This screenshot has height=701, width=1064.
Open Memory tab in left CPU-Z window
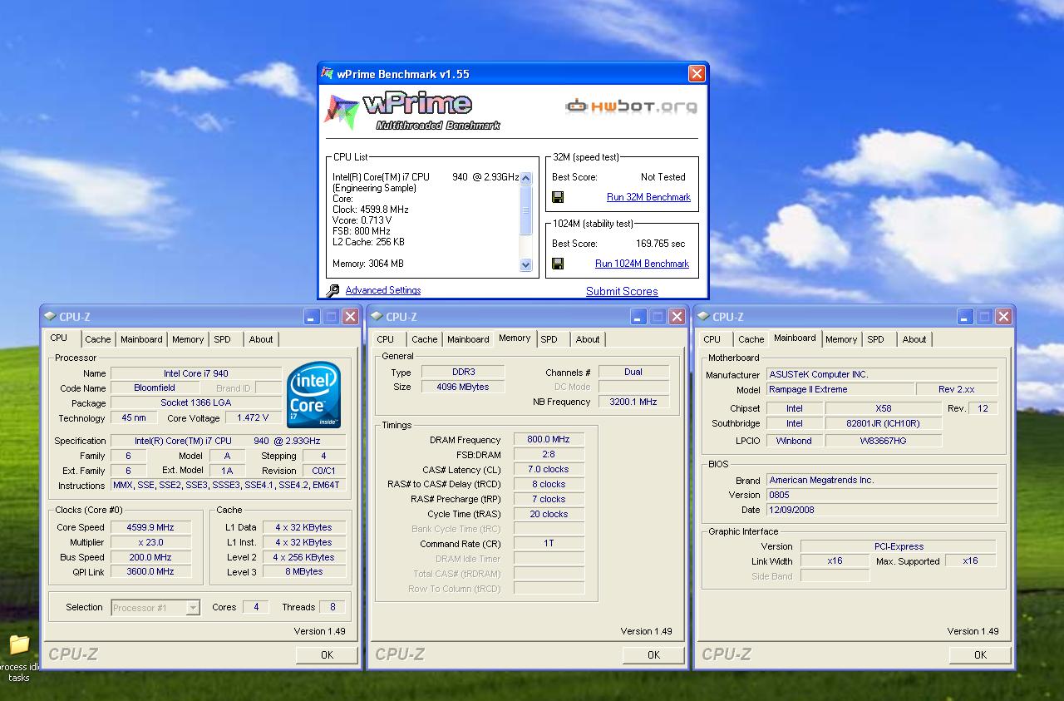(x=188, y=339)
